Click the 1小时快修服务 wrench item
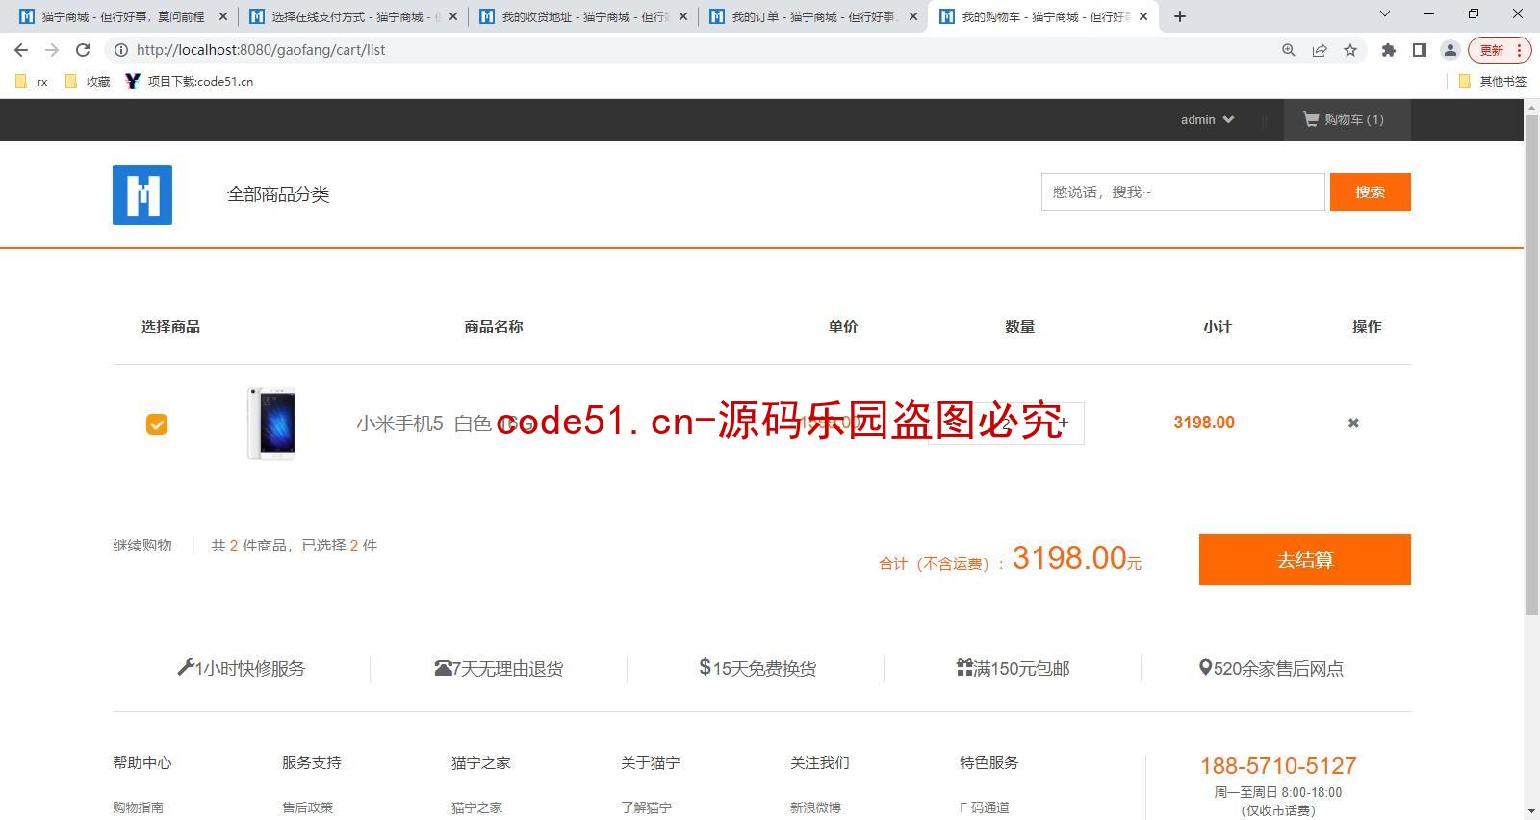The image size is (1540, 820). click(241, 668)
